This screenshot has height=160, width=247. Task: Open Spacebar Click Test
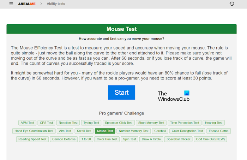pyautogui.click(x=119, y=123)
